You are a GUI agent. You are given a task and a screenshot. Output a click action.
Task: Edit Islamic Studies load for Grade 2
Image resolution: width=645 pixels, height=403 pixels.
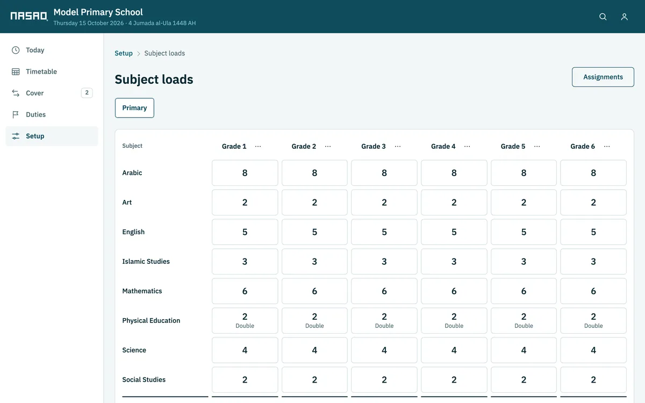(314, 262)
